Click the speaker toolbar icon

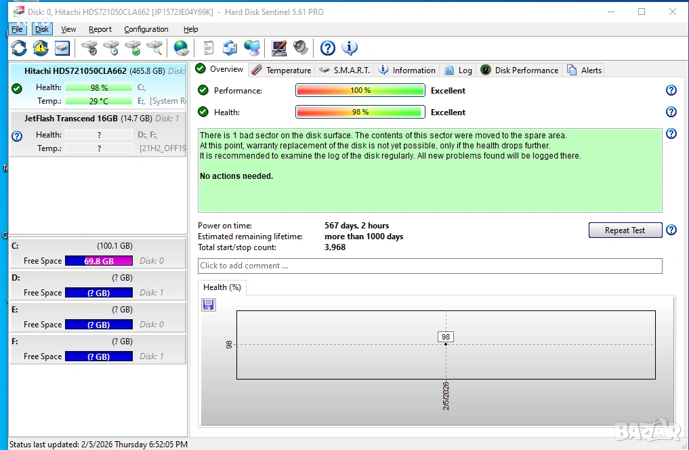click(x=300, y=48)
